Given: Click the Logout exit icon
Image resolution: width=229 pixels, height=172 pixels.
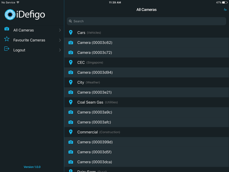Looking at the screenshot, I should coord(7,49).
